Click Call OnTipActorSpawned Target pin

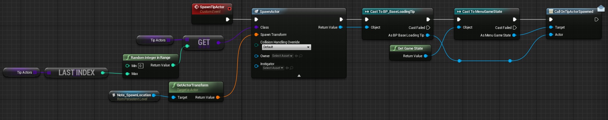tap(551, 27)
